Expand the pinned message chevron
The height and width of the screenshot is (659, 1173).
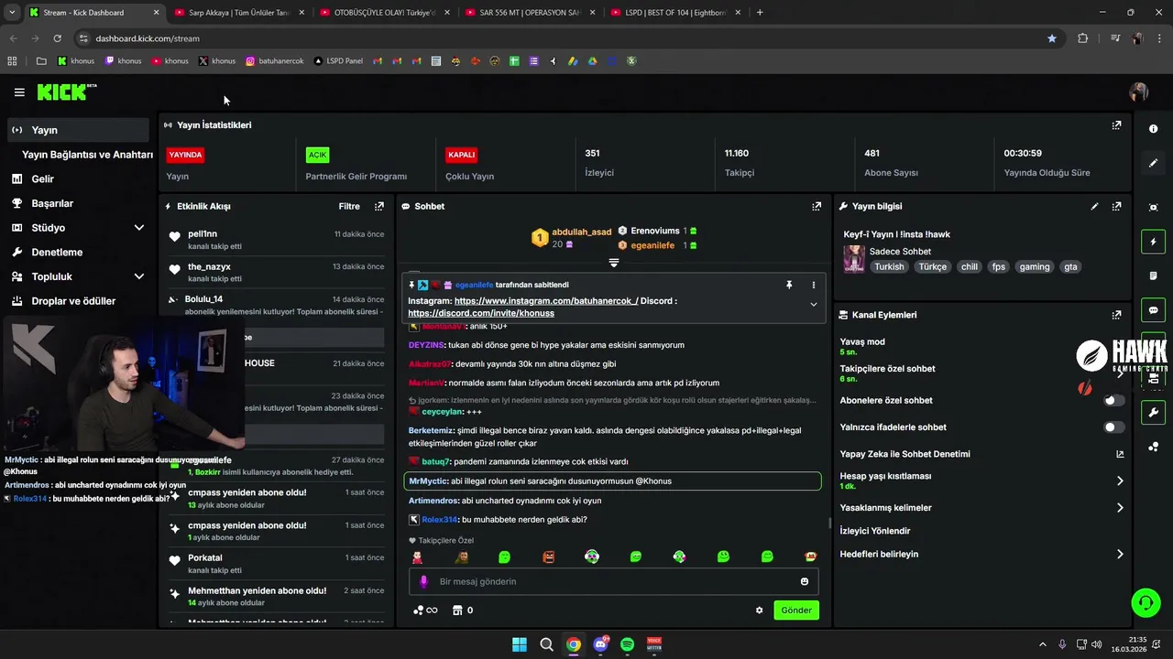(813, 305)
